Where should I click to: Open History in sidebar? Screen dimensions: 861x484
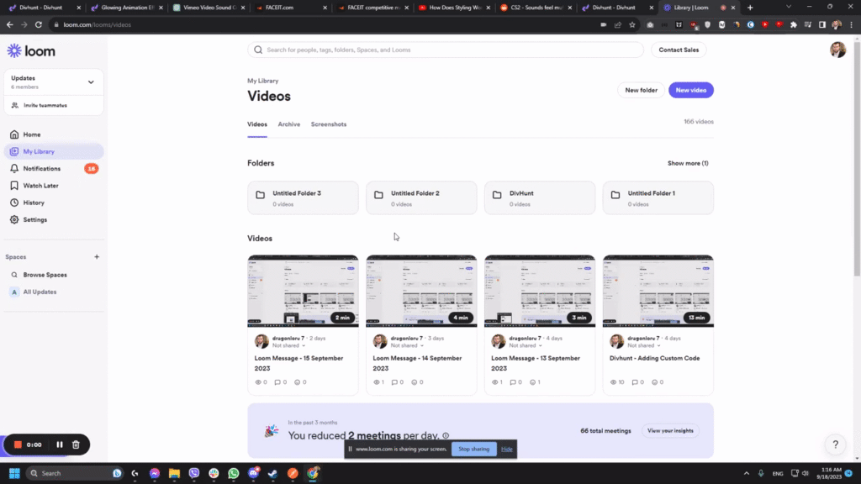pos(53,203)
